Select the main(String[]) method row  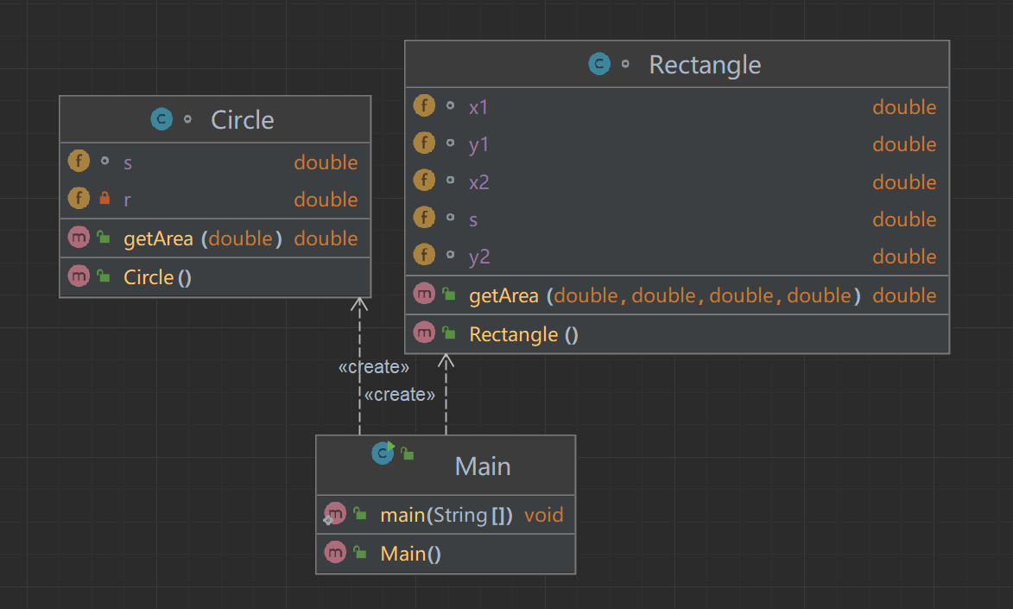click(446, 516)
